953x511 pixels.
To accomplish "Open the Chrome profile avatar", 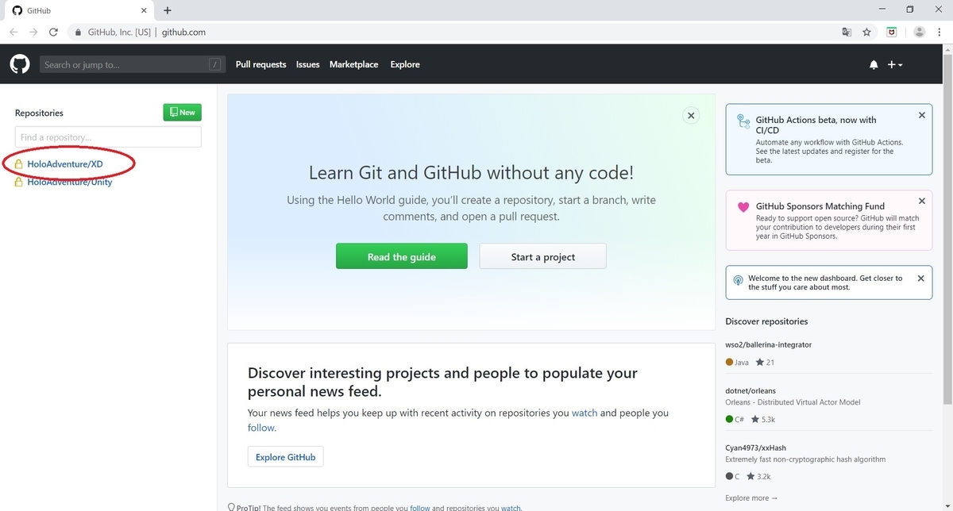I will [x=920, y=33].
